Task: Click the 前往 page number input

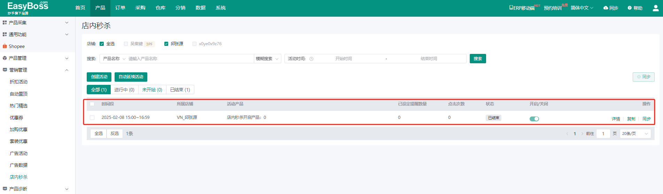Action: tap(603, 134)
